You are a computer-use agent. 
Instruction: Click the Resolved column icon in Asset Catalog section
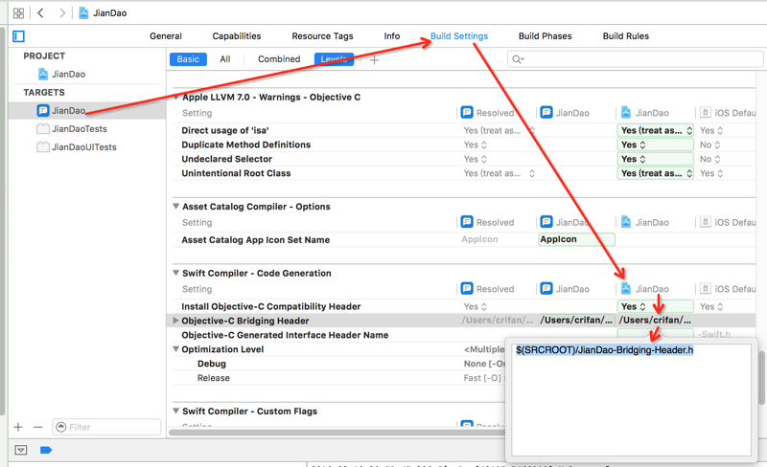tap(467, 222)
